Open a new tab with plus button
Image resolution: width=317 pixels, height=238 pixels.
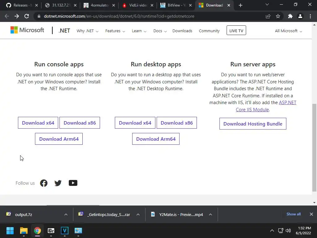click(240, 5)
